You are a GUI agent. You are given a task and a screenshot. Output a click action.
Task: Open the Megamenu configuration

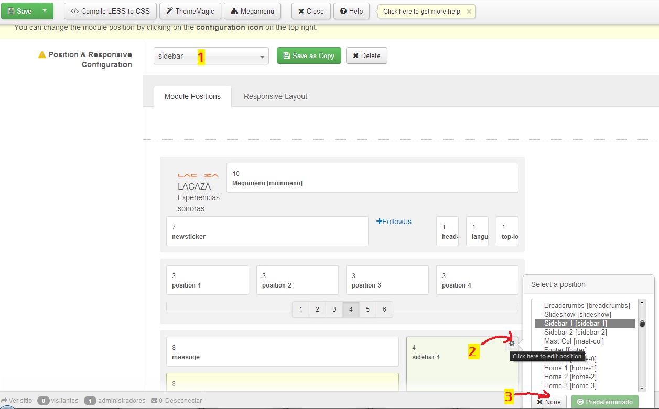pos(252,11)
